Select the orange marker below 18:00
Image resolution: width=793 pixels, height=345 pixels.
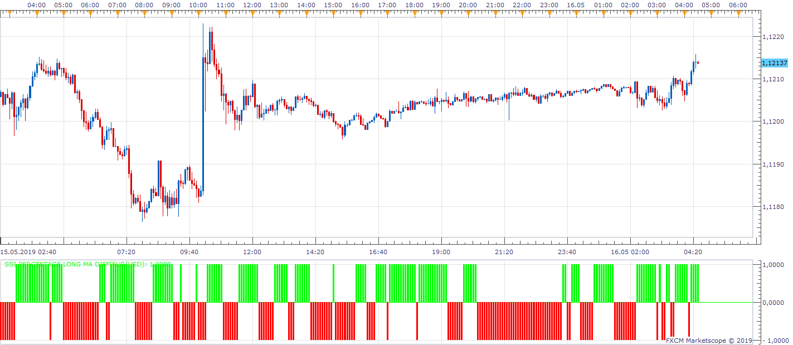point(414,13)
